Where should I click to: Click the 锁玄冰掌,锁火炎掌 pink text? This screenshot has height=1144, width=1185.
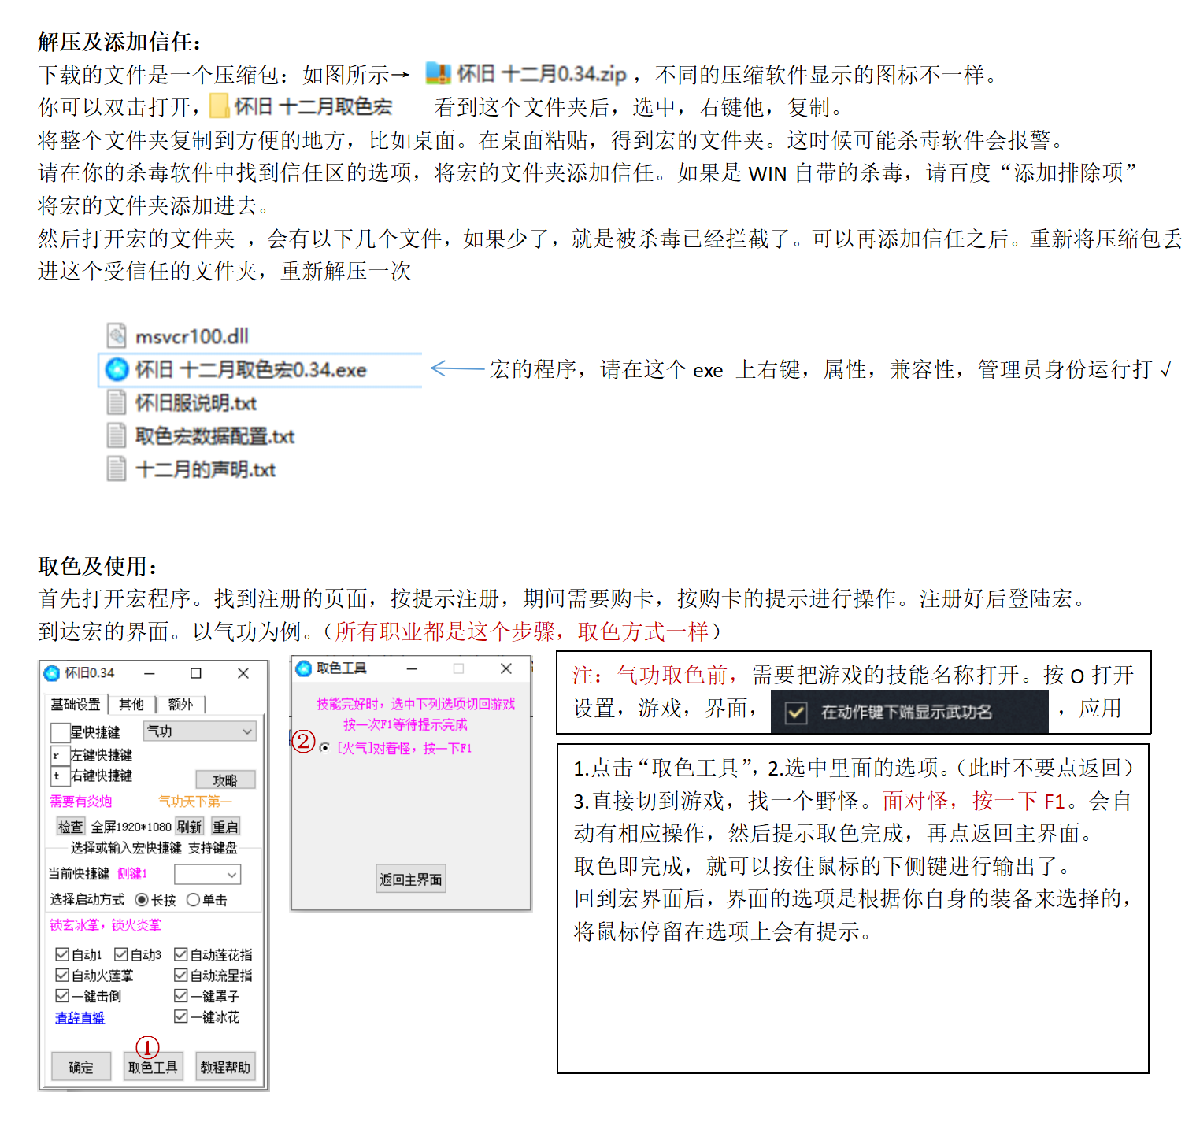[x=106, y=925]
